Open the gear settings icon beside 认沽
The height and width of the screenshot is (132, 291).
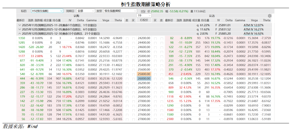click(x=269, y=16)
